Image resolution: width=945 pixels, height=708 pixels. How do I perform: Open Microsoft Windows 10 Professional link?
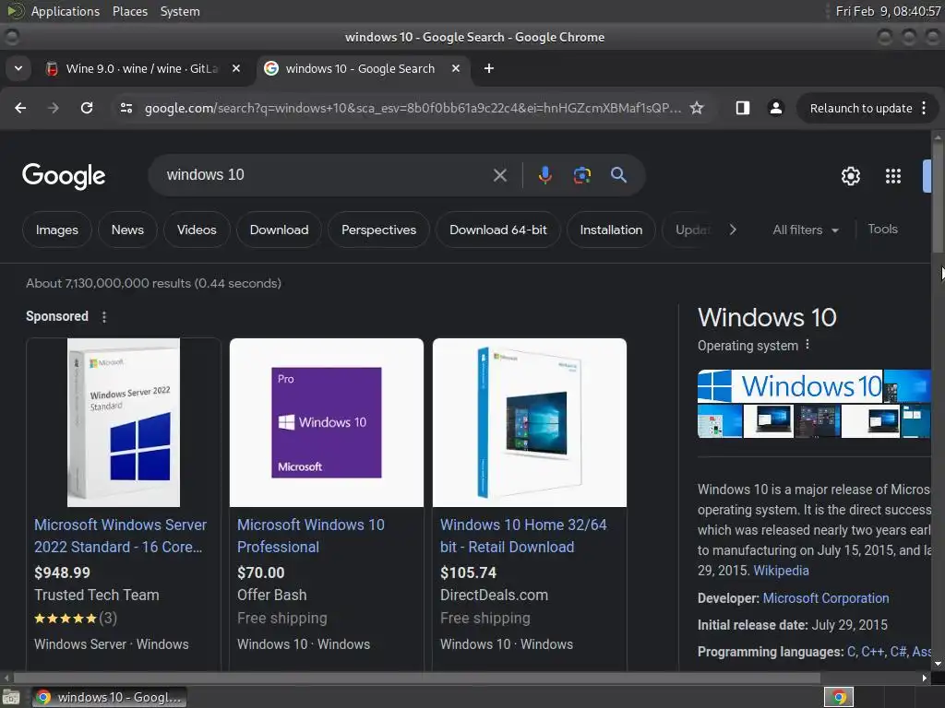pos(310,536)
